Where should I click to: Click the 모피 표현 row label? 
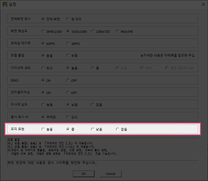(17, 129)
